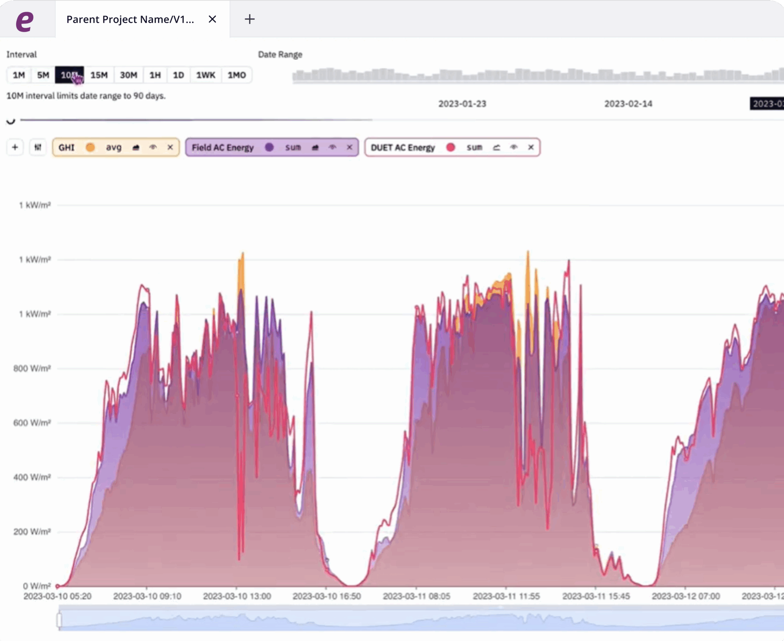Toggle DUET AC Energy visibility eye
Viewport: 784px width, 641px height.
click(x=514, y=147)
